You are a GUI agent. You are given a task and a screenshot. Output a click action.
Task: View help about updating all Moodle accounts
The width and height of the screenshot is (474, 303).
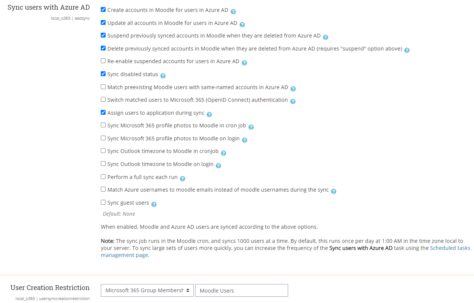pos(242,25)
